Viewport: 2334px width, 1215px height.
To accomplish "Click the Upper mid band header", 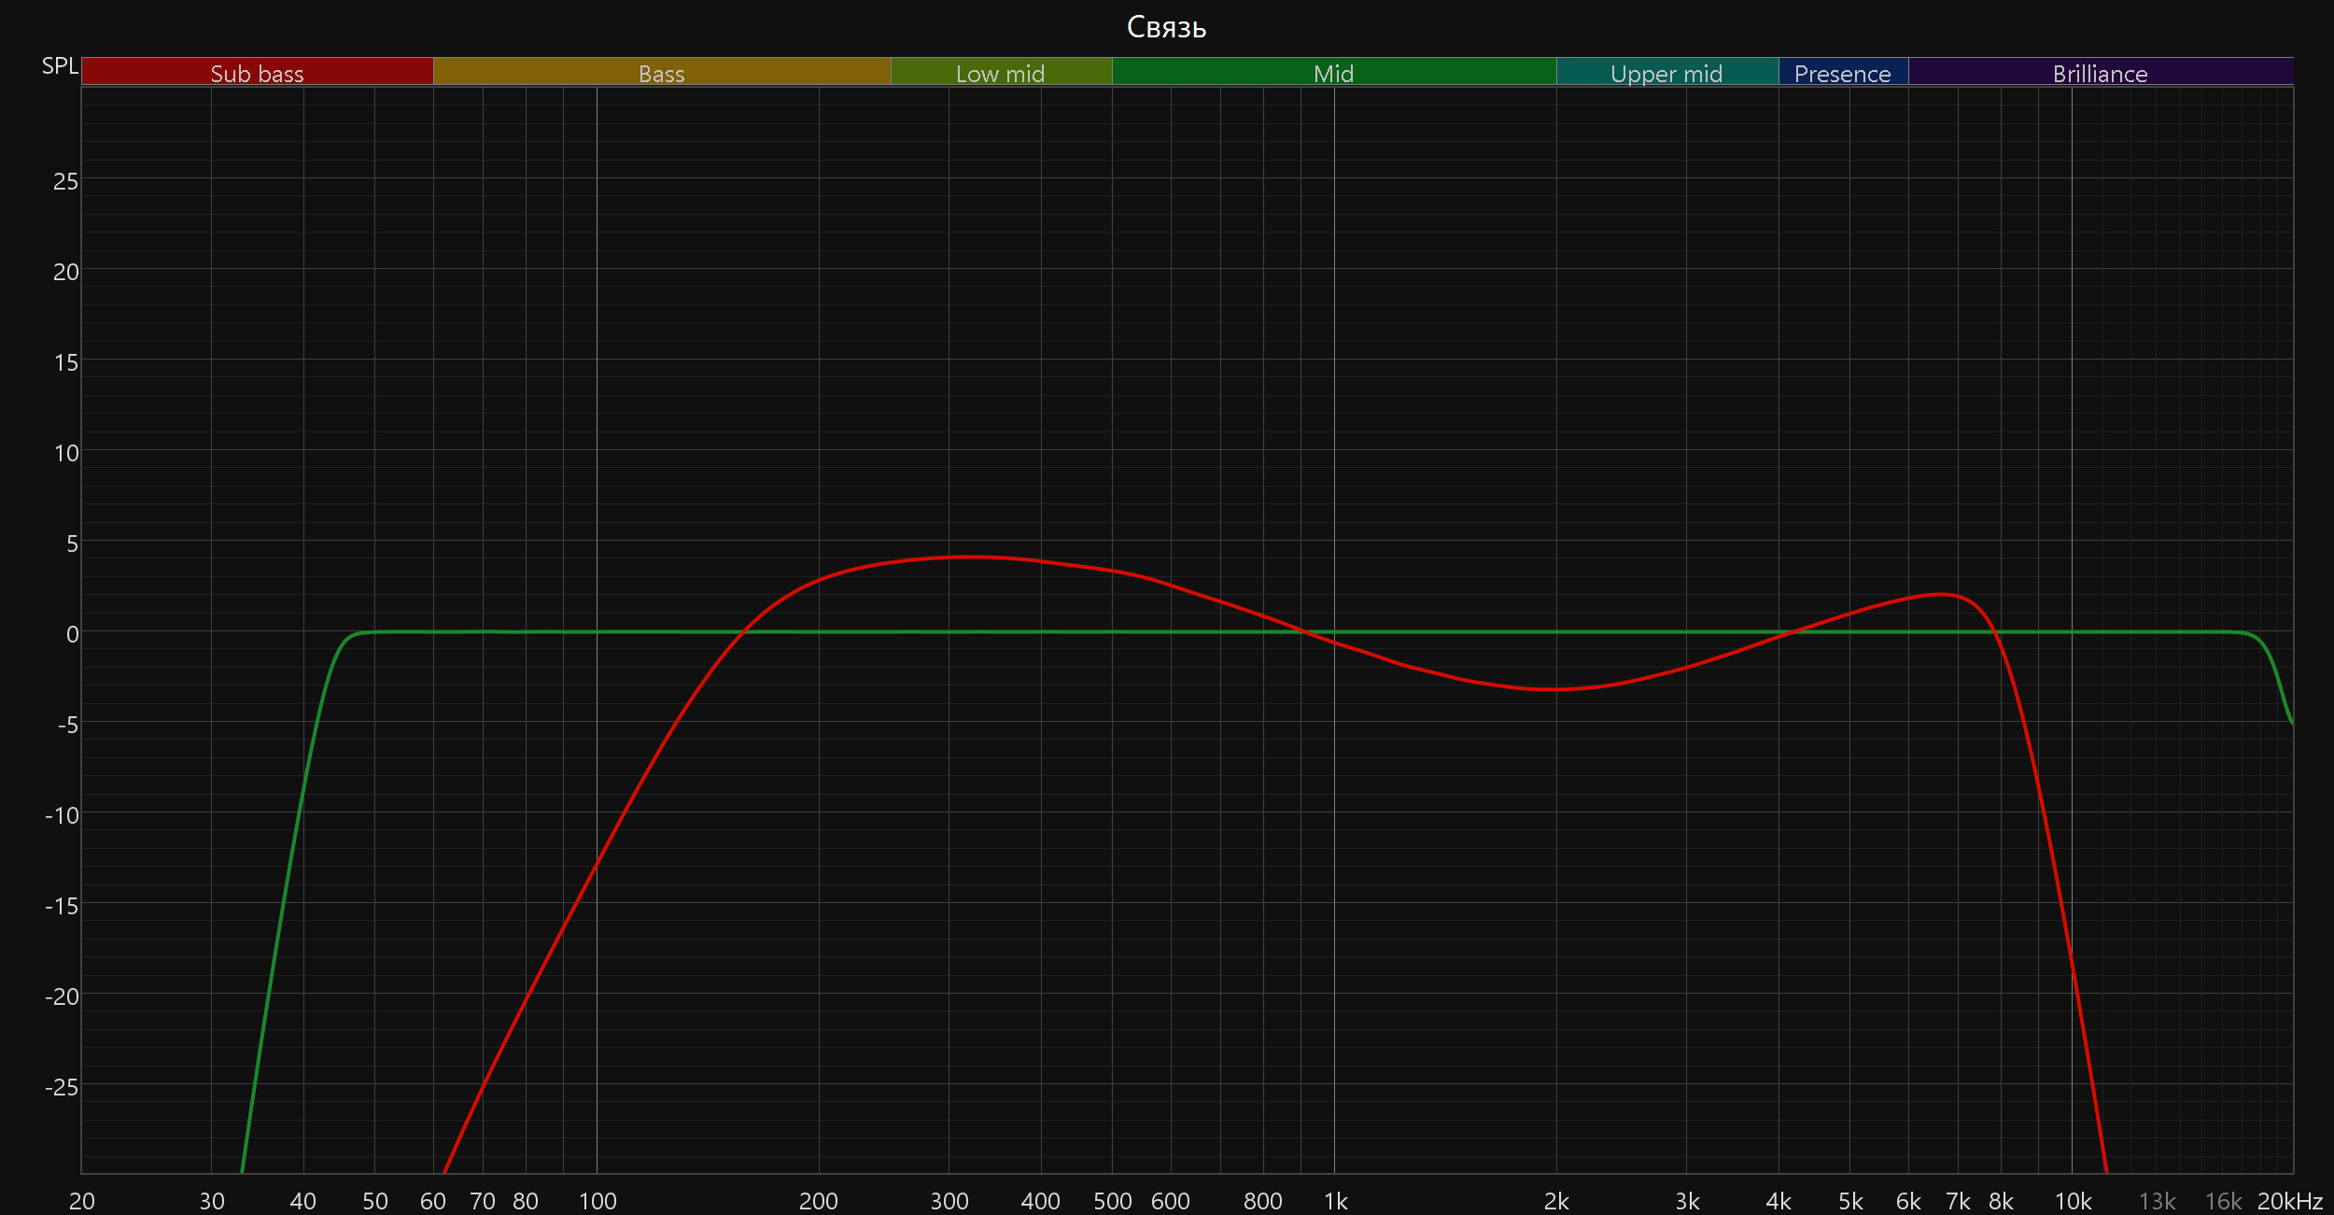I will click(1666, 73).
